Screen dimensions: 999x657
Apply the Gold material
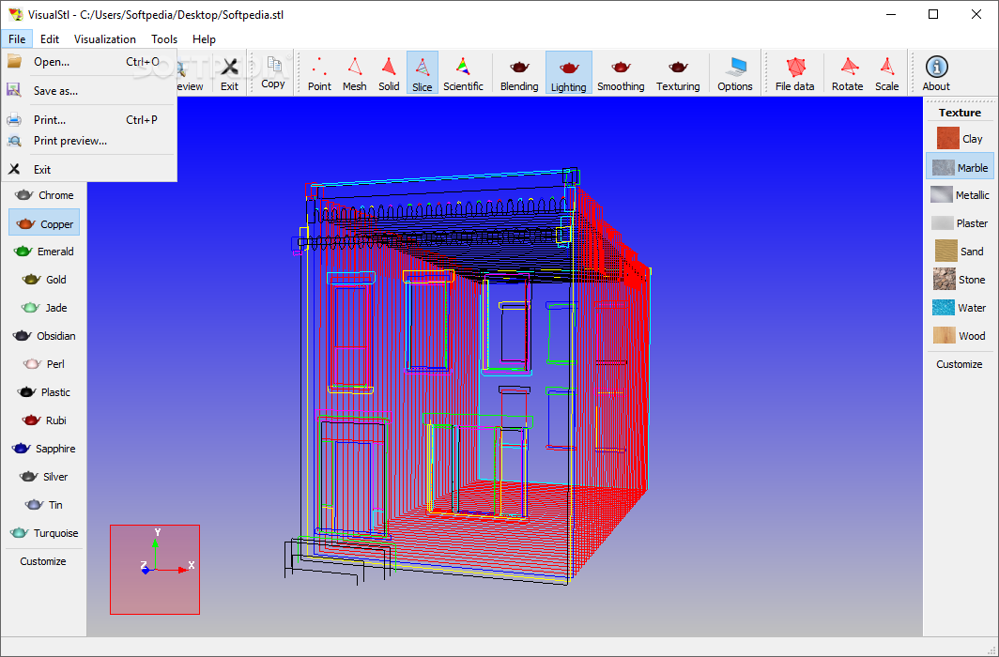pyautogui.click(x=44, y=280)
